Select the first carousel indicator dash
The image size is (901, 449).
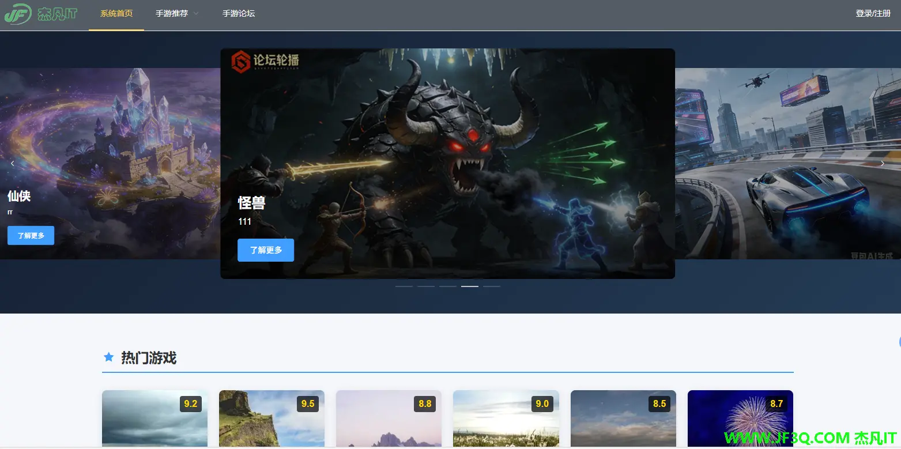[404, 286]
